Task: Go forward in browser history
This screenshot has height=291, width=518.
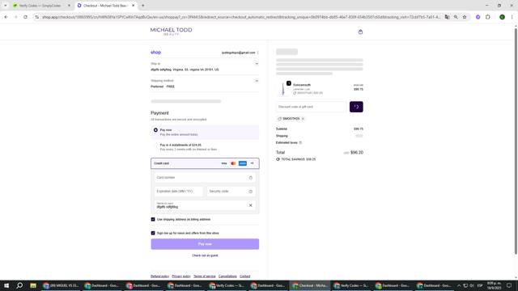Action: 15,17
